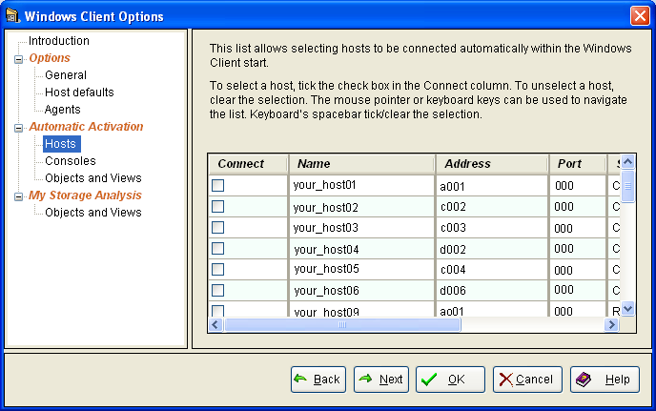Click address cell a001
This screenshot has height=411, width=656.
(492, 185)
